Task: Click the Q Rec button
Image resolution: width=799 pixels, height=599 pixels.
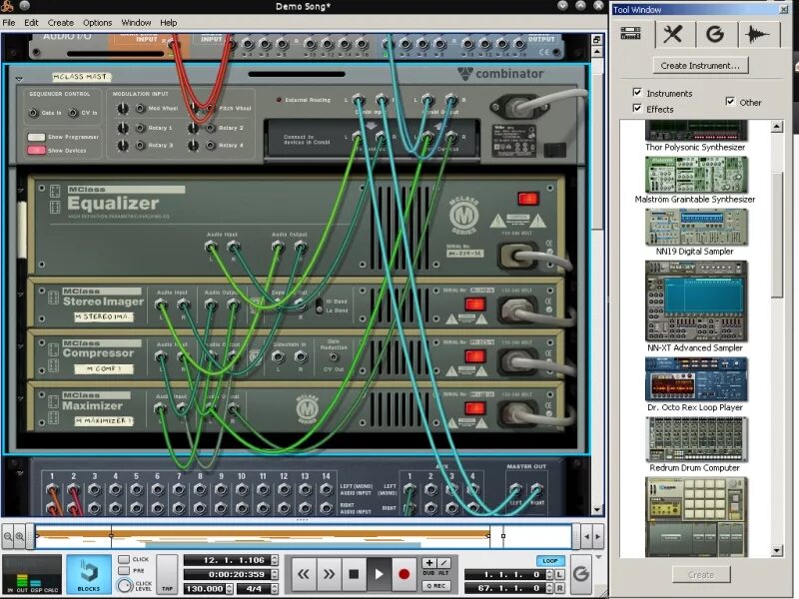Action: pos(436,586)
